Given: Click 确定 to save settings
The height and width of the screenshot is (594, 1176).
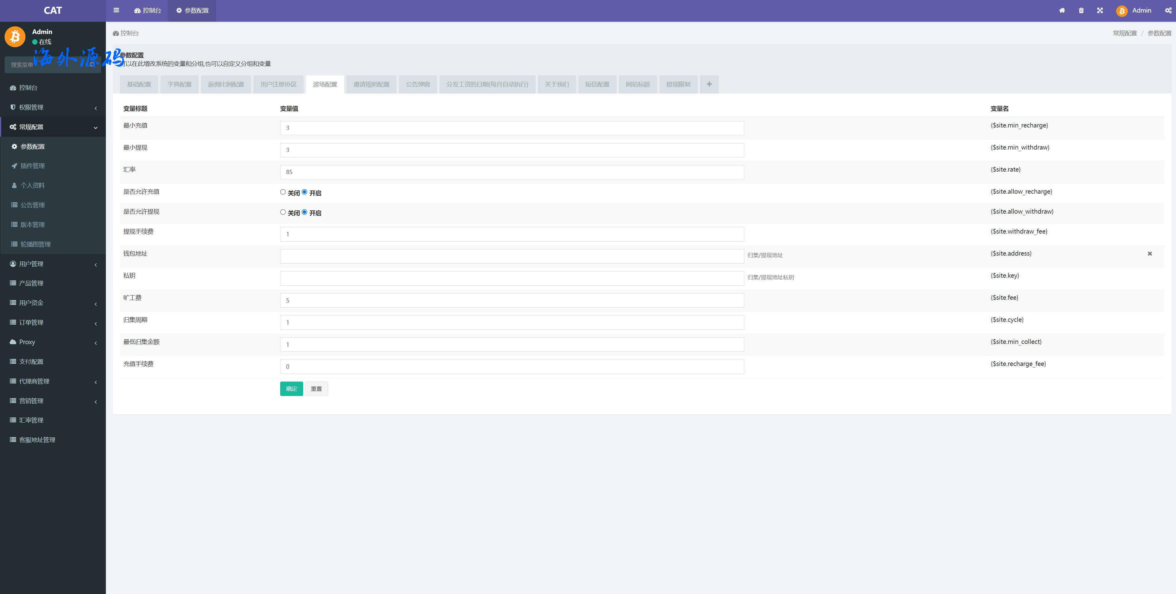Looking at the screenshot, I should pyautogui.click(x=292, y=389).
